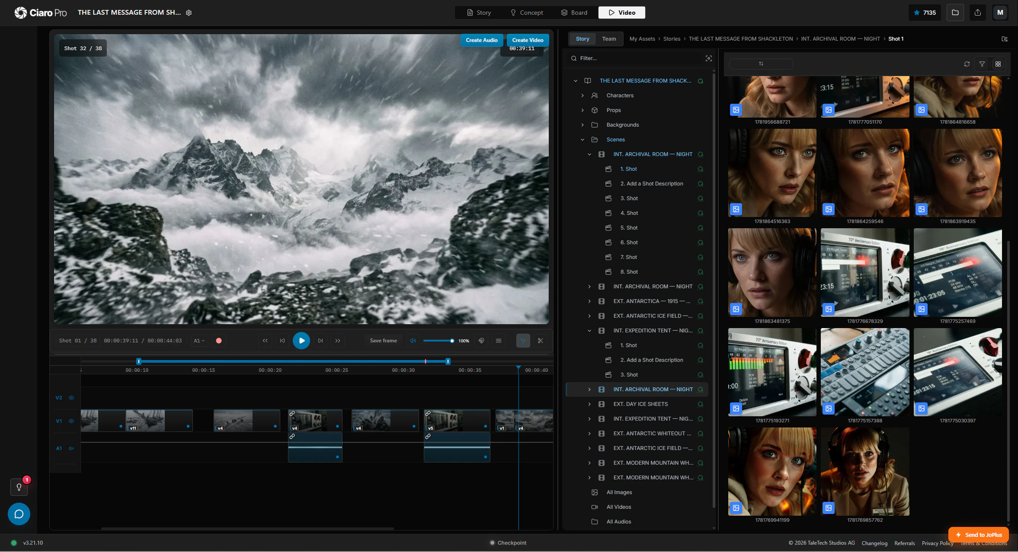Click Send to JoPlus button
The height and width of the screenshot is (552, 1018).
tap(979, 535)
